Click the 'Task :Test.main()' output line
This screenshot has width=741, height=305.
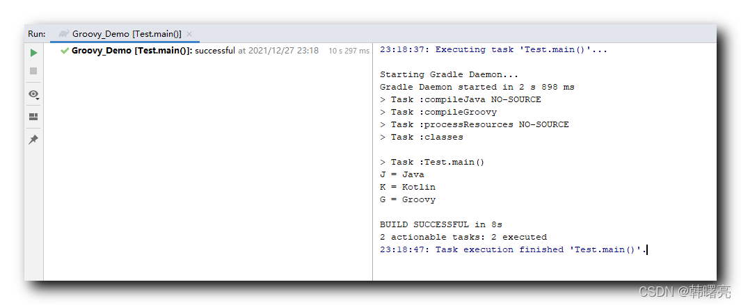click(x=432, y=162)
